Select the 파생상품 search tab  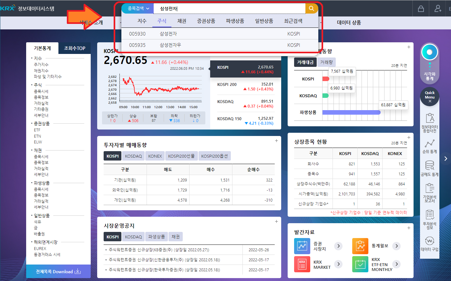[235, 21]
